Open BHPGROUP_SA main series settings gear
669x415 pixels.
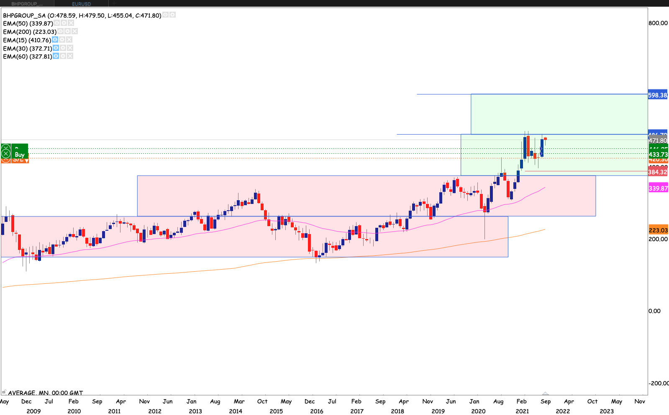[172, 15]
